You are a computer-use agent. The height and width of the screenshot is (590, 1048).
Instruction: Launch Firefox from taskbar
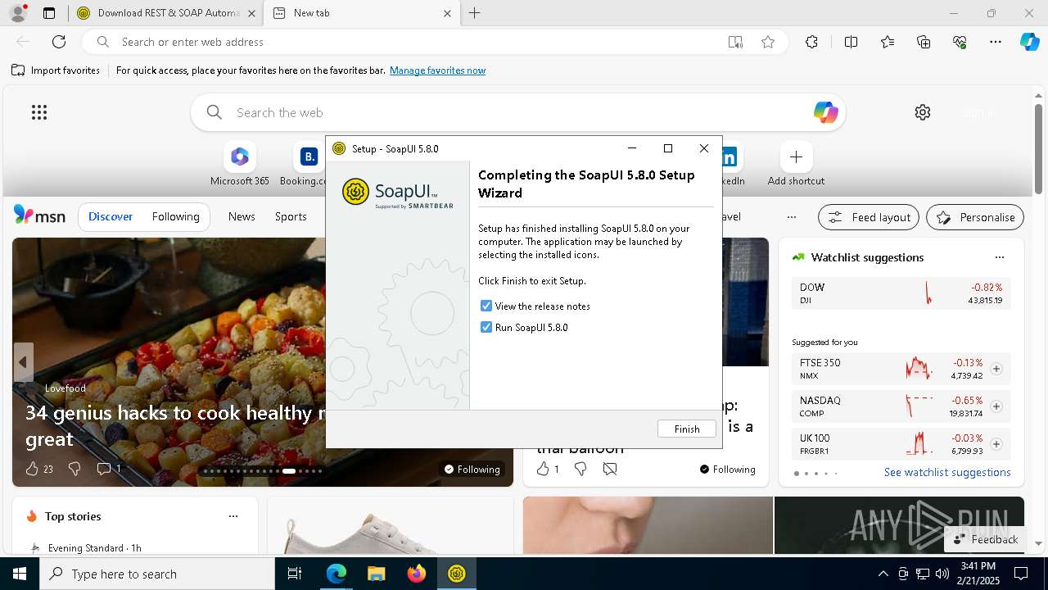point(416,574)
